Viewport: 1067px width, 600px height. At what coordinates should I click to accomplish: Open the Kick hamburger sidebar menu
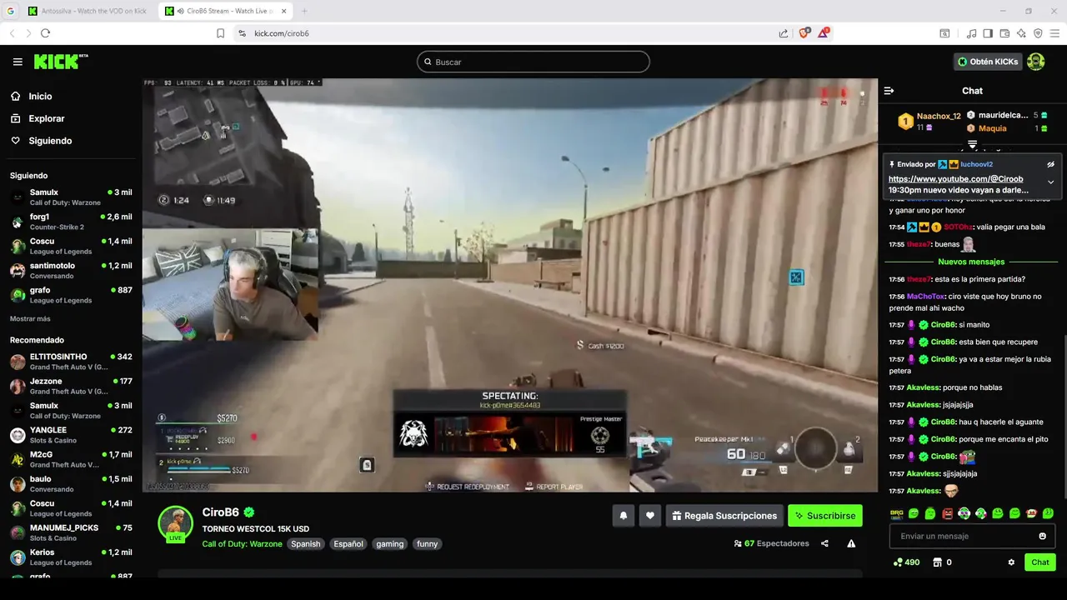18,62
